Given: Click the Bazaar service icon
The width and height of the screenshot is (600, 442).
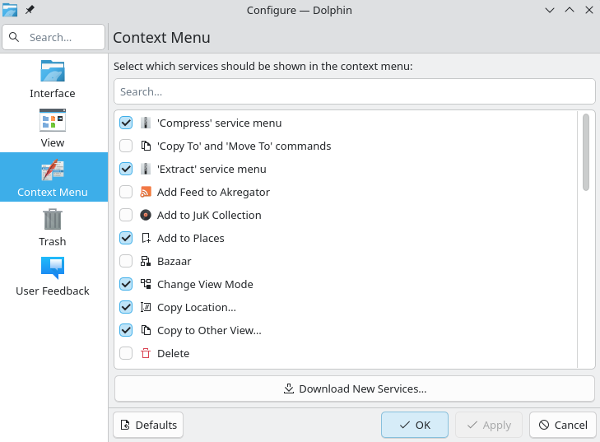Looking at the screenshot, I should click(x=146, y=261).
